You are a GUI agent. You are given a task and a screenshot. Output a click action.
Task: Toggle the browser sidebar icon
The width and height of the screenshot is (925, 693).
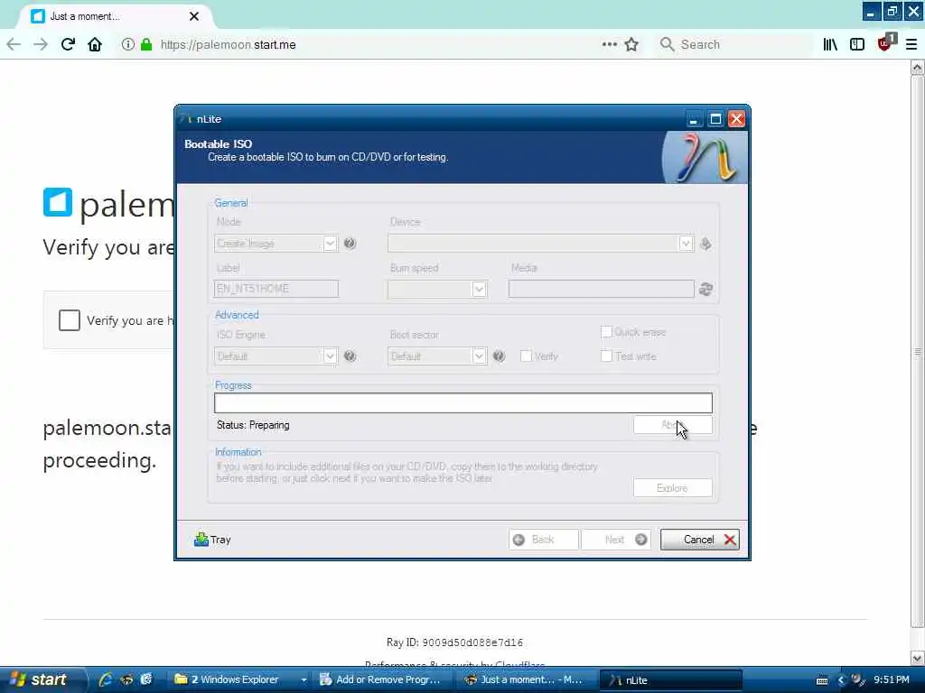[x=857, y=44]
